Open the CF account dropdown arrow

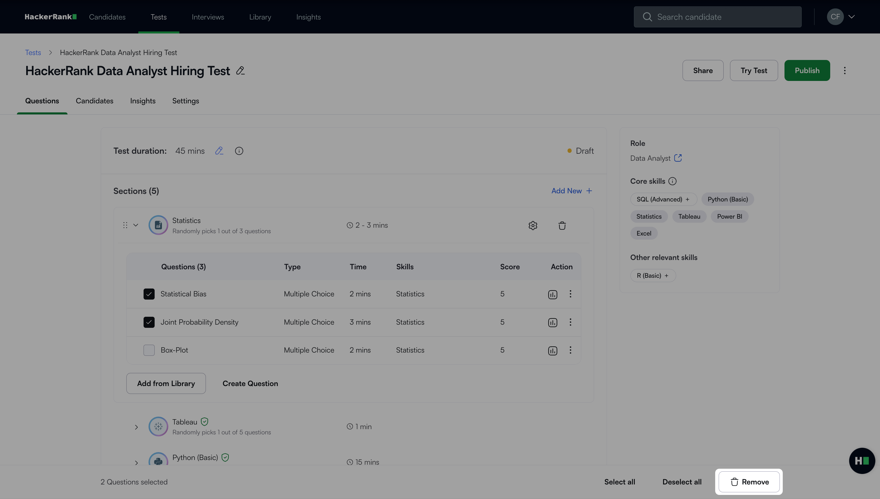(851, 17)
